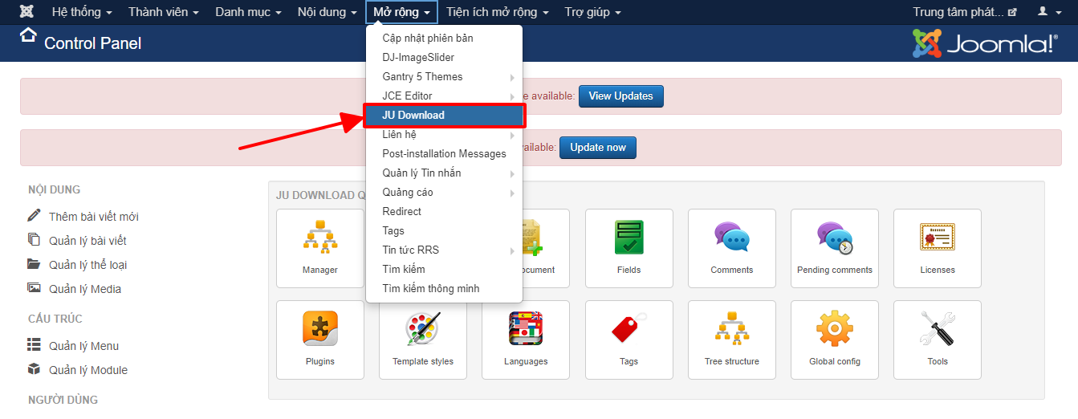Viewport: 1078px width, 419px height.
Task: Open the Tags icon tile in panel
Action: tap(629, 340)
